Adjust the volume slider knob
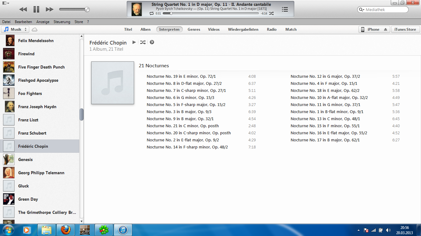The height and width of the screenshot is (236, 421). tap(87, 10)
